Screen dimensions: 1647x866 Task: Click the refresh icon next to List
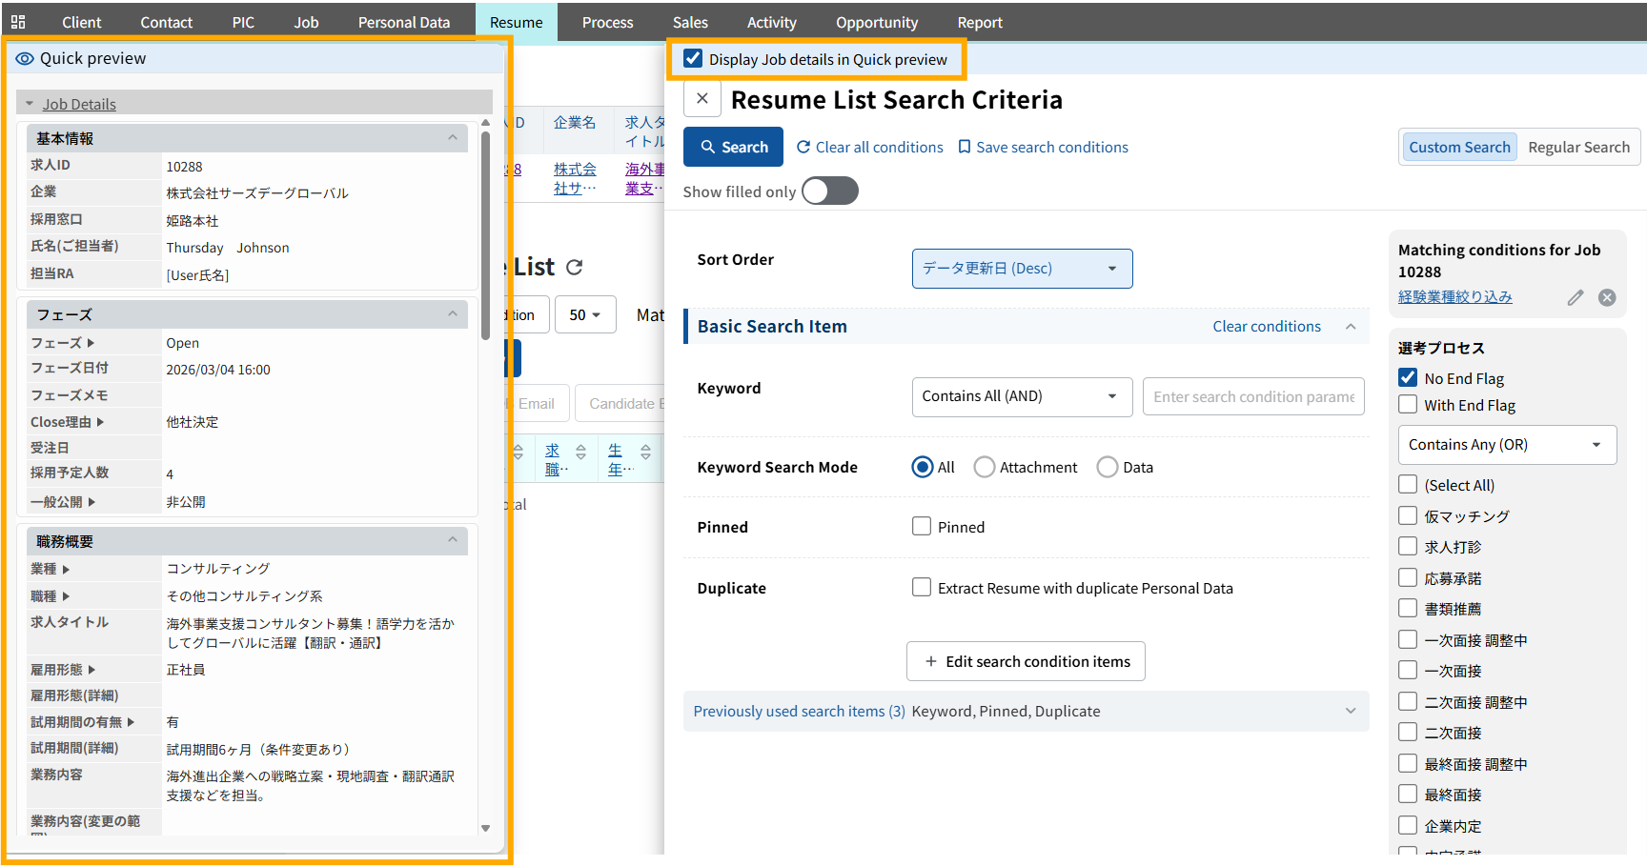(574, 268)
